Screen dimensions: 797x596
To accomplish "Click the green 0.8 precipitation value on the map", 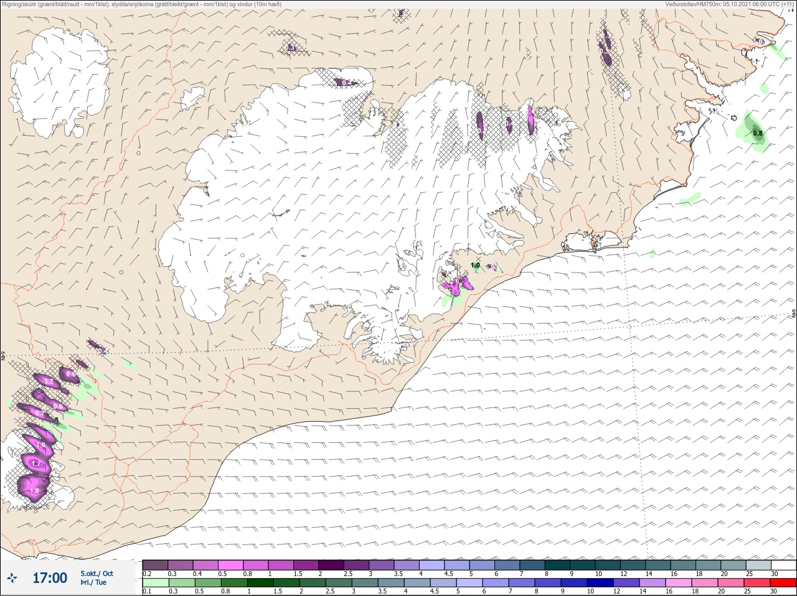I will 758,133.
